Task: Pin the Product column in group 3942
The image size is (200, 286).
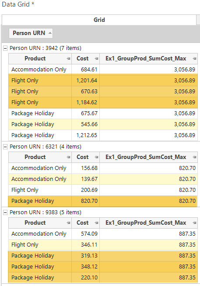Action: pyautogui.click(x=68, y=59)
